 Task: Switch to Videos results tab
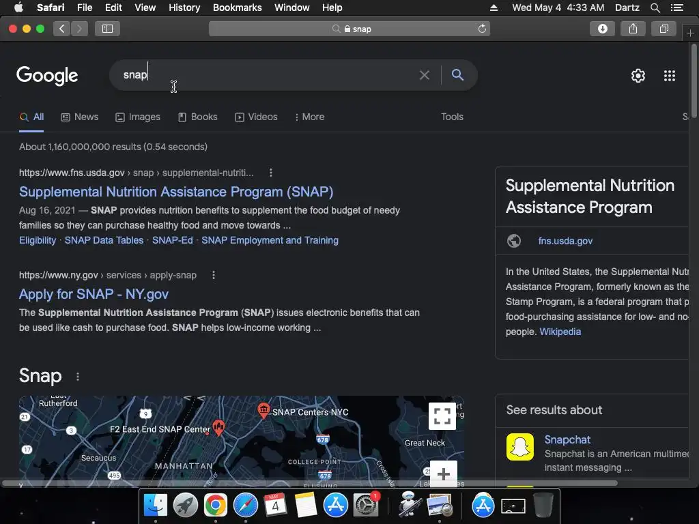pos(256,117)
